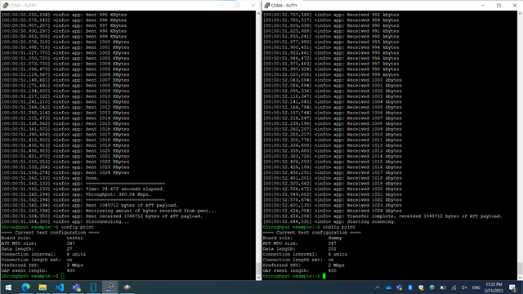Image resolution: width=523 pixels, height=294 pixels.
Task: Switch input language via ENG indicator
Action: click(476, 287)
